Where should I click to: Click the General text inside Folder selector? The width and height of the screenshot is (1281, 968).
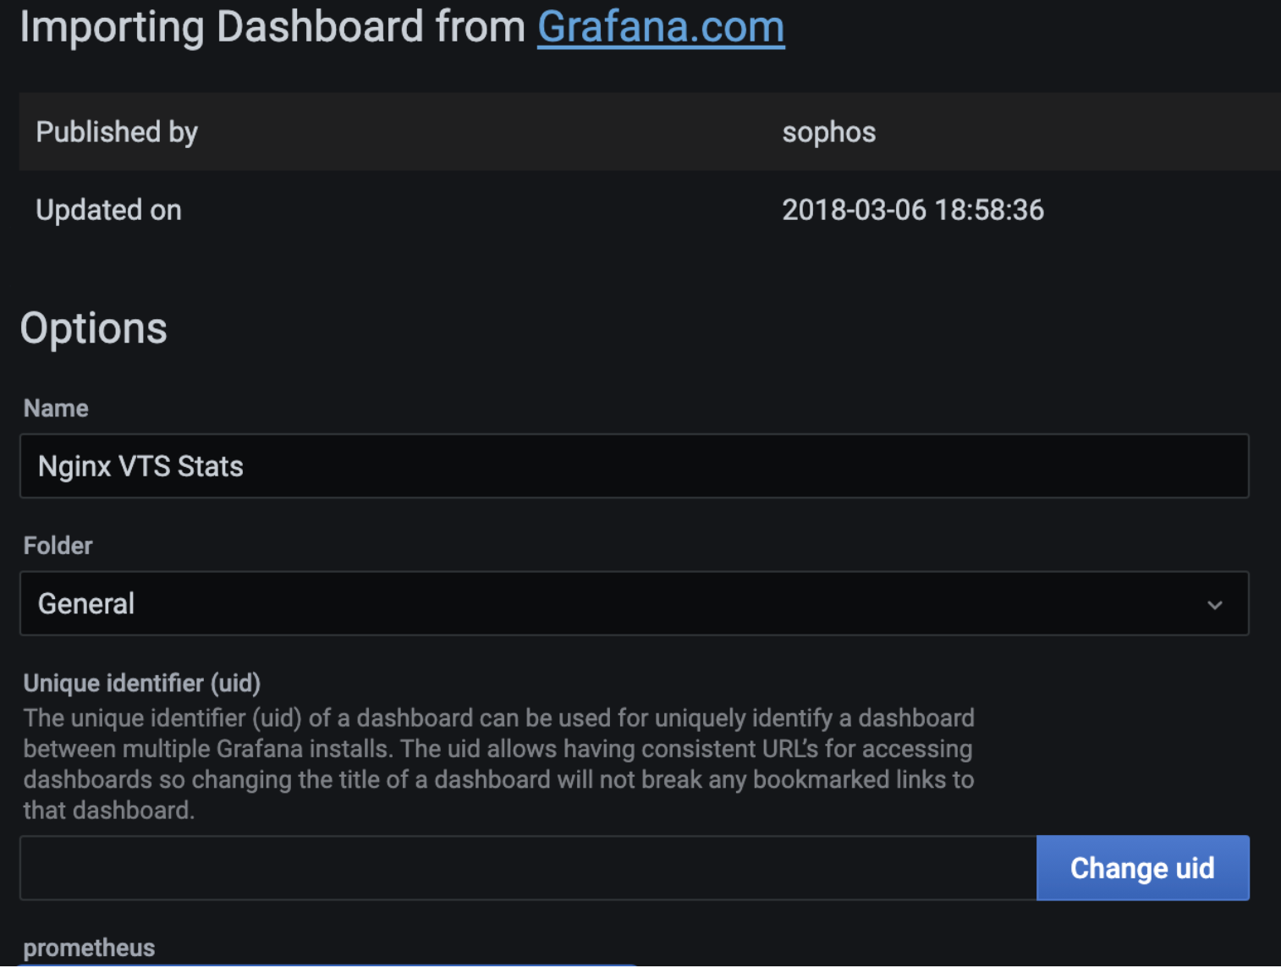[x=86, y=604]
